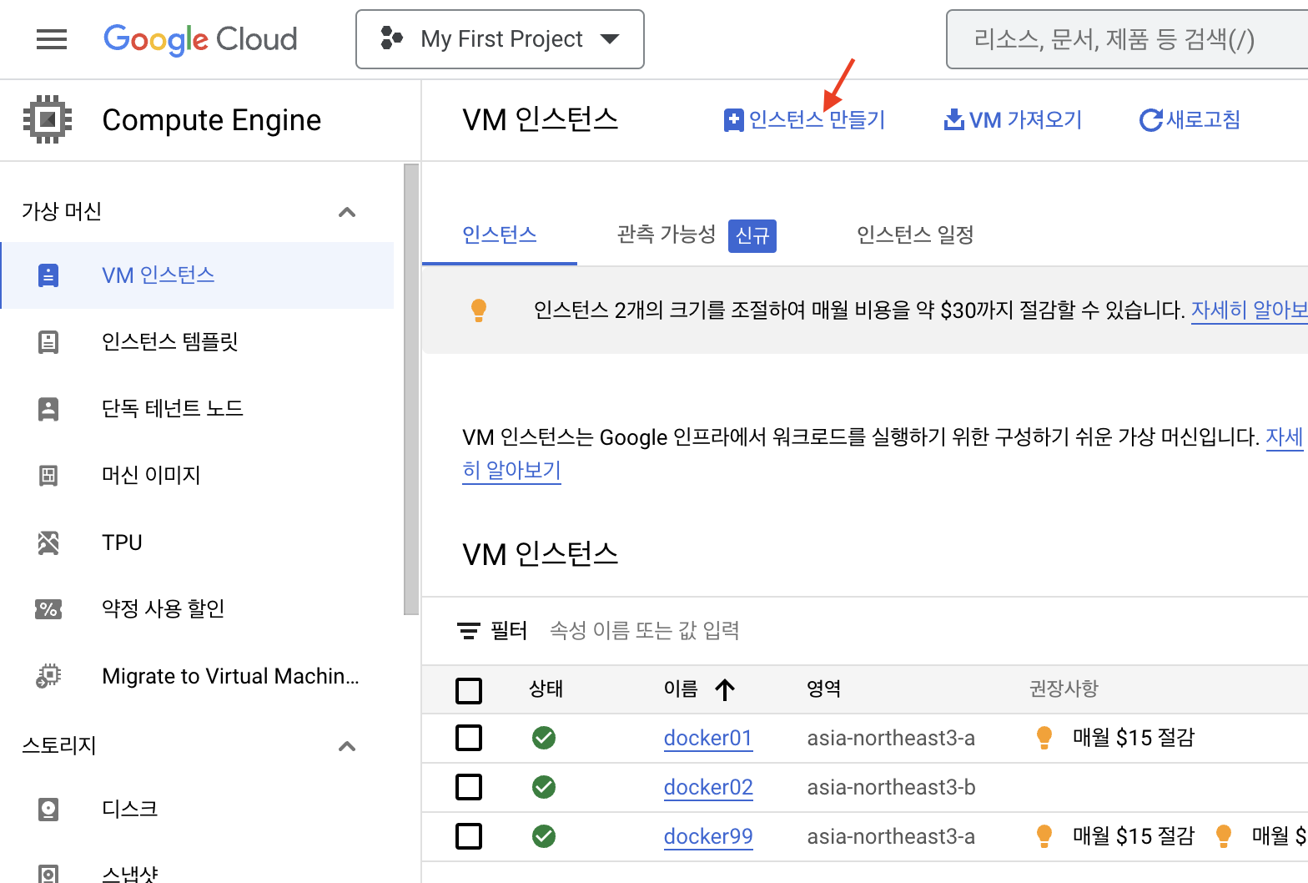This screenshot has height=883, width=1308.
Task: Open 머신 이미지 in the sidebar
Action: click(198, 476)
